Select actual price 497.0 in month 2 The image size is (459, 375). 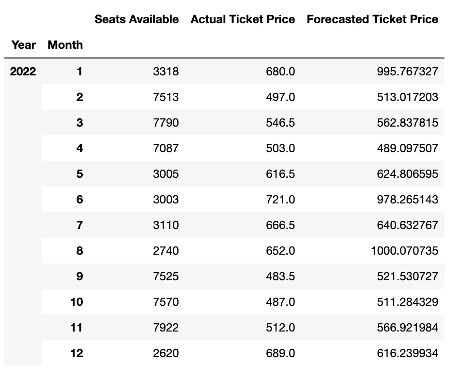(280, 97)
